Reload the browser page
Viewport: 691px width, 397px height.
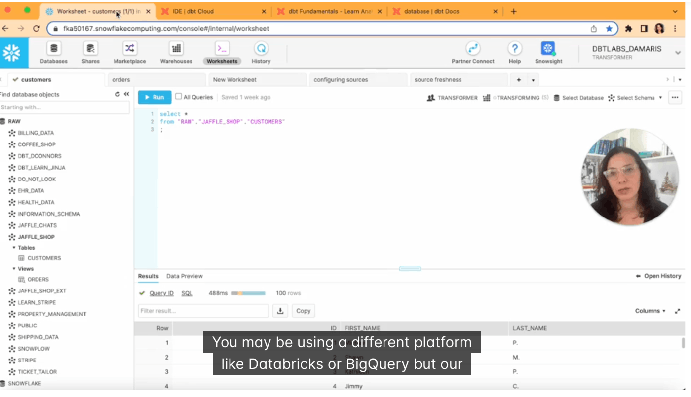tap(36, 29)
